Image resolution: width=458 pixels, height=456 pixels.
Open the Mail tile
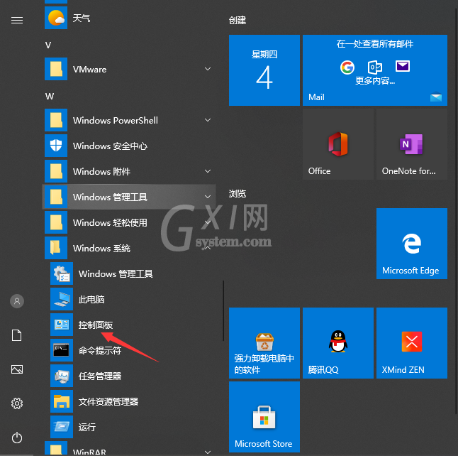[x=375, y=70]
